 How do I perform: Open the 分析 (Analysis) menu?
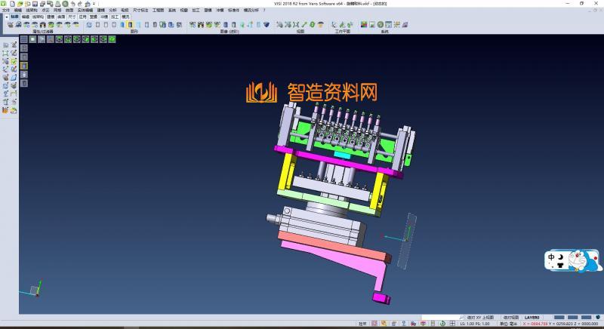[x=112, y=10]
